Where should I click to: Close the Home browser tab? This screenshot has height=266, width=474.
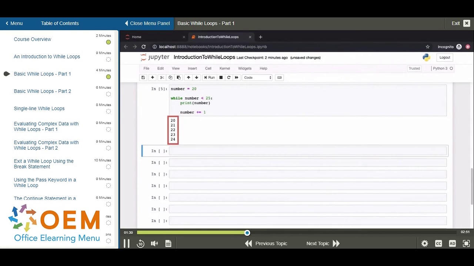pyautogui.click(x=184, y=37)
